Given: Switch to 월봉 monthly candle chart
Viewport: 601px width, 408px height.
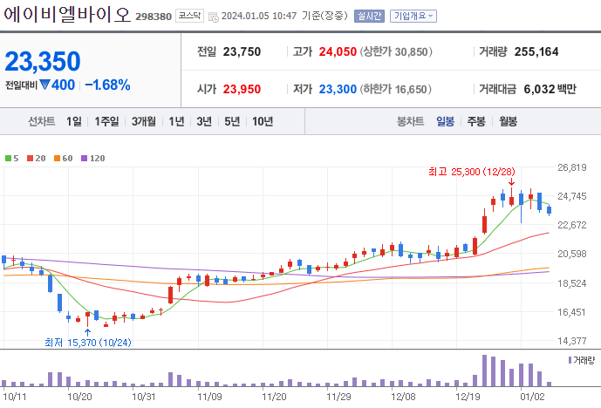Looking at the screenshot, I should tap(508, 121).
